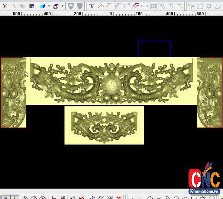The height and width of the screenshot is (199, 223).
Task: Click the third overlapping squares combine icon
Action: 180,6
